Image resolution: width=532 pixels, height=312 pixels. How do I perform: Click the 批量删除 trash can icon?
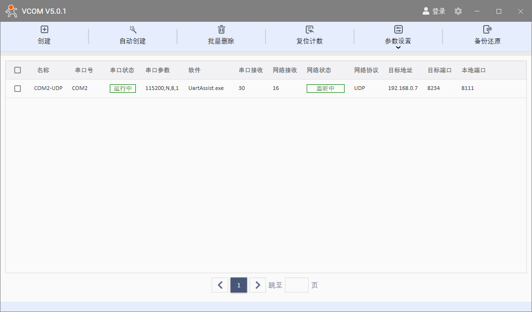pos(221,30)
